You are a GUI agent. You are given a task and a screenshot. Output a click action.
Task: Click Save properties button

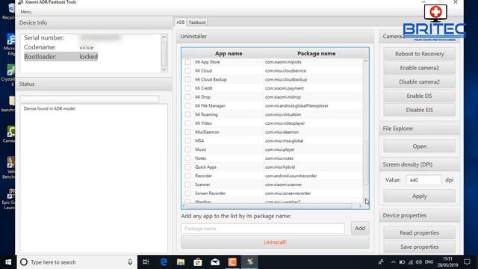tap(420, 247)
